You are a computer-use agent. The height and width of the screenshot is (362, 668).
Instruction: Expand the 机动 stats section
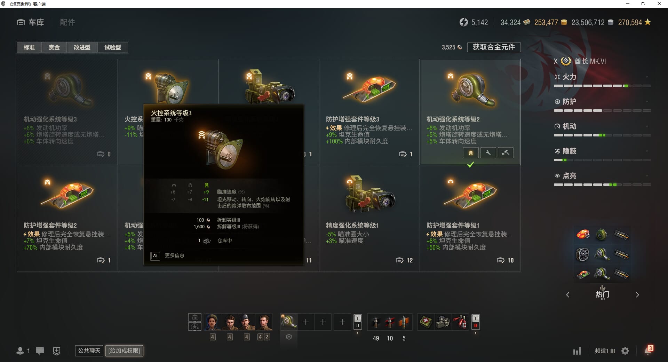pos(602,126)
